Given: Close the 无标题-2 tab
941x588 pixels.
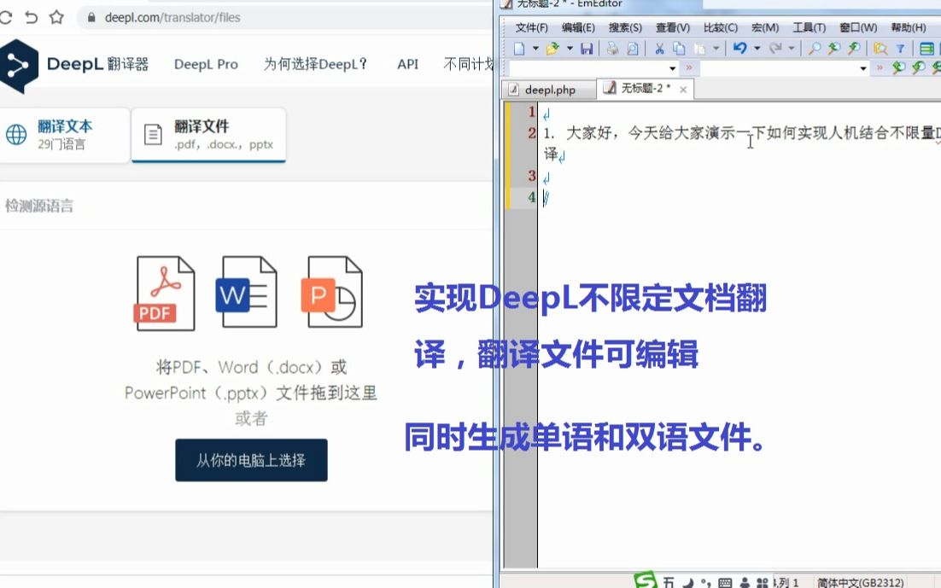Looking at the screenshot, I should (683, 90).
